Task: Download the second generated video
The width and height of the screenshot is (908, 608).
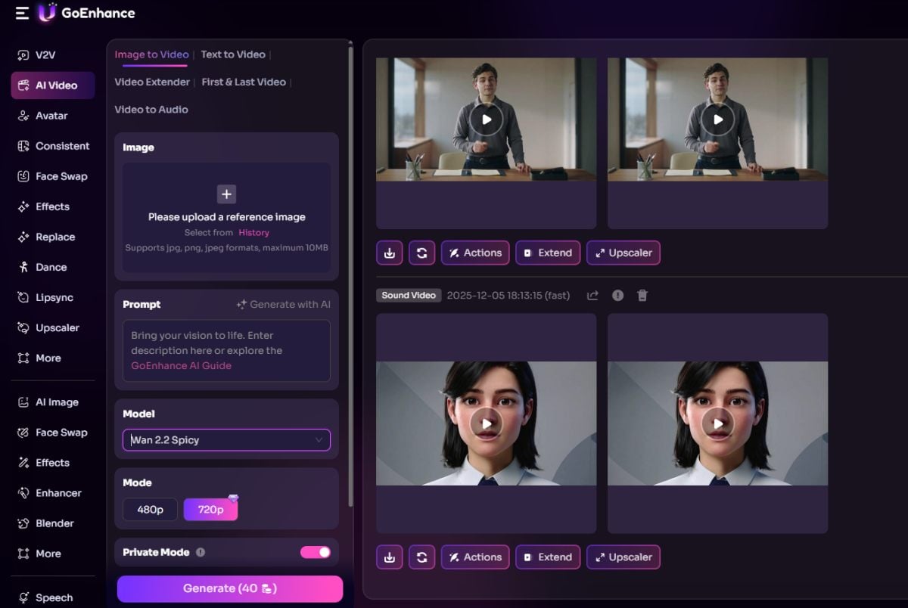Action: click(389, 557)
